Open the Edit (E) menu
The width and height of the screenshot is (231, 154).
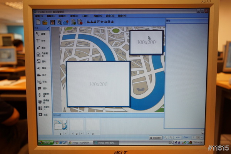coord(50,16)
